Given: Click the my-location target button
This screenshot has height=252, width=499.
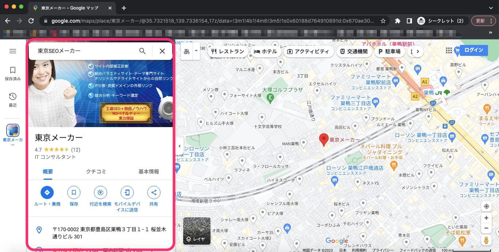Looking at the screenshot, I should (x=486, y=206).
